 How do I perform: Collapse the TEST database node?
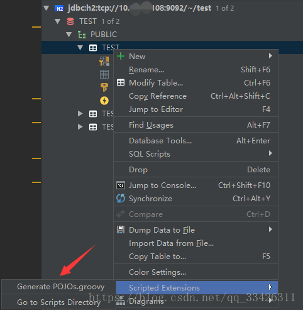click(x=57, y=21)
